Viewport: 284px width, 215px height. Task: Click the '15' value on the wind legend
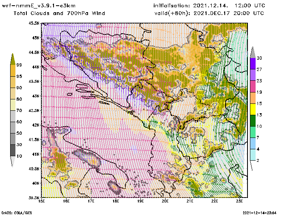[x=259, y=103]
